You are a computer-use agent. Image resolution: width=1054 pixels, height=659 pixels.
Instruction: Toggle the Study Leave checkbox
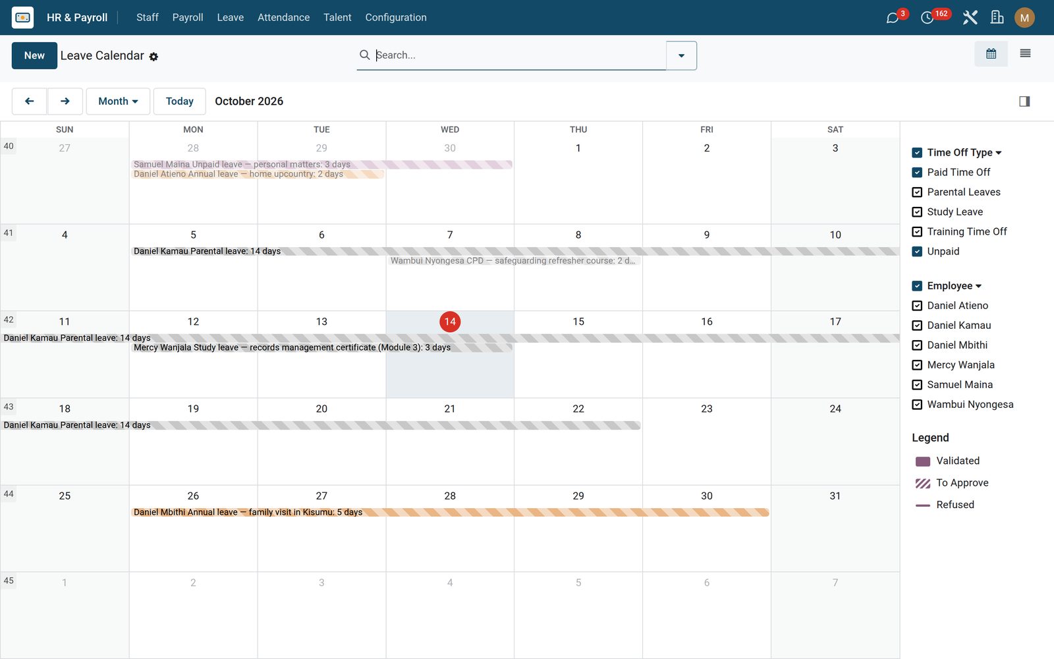(x=917, y=212)
